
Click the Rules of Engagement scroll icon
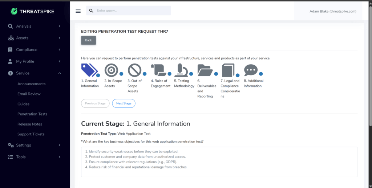[158, 70]
